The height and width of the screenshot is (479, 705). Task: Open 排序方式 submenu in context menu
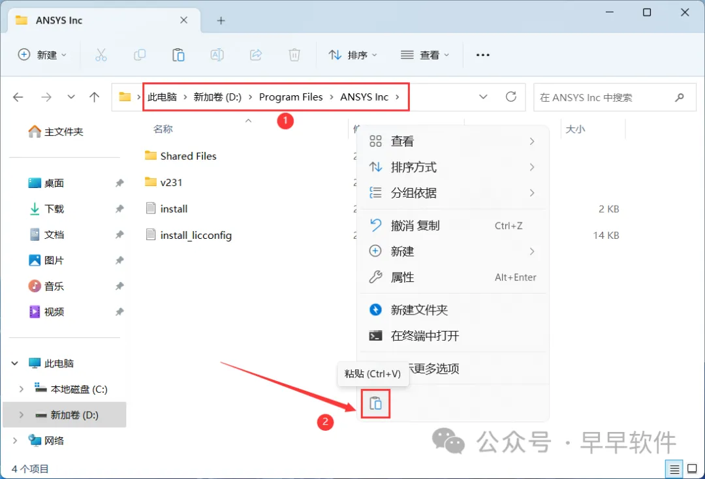(453, 167)
